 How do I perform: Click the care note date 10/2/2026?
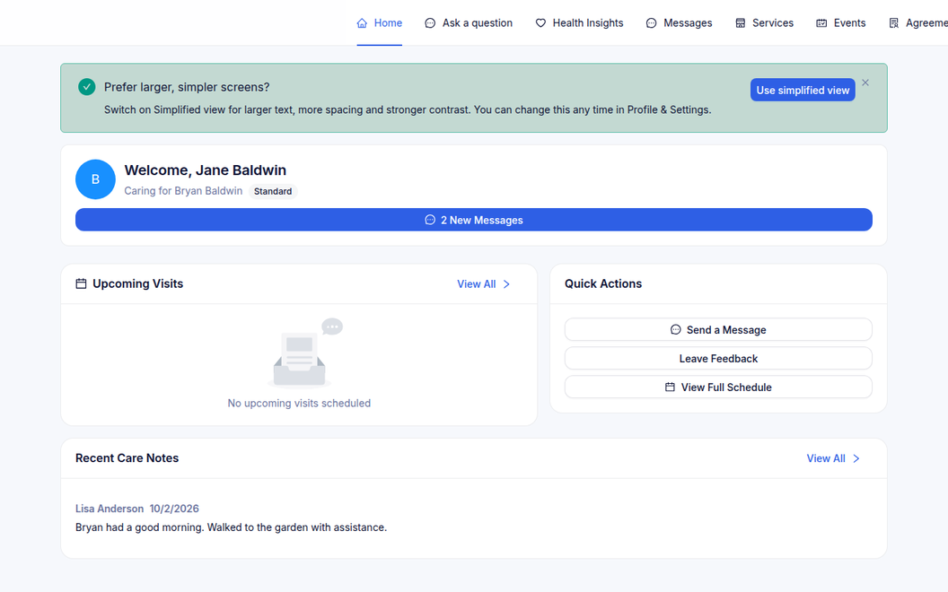click(x=174, y=509)
